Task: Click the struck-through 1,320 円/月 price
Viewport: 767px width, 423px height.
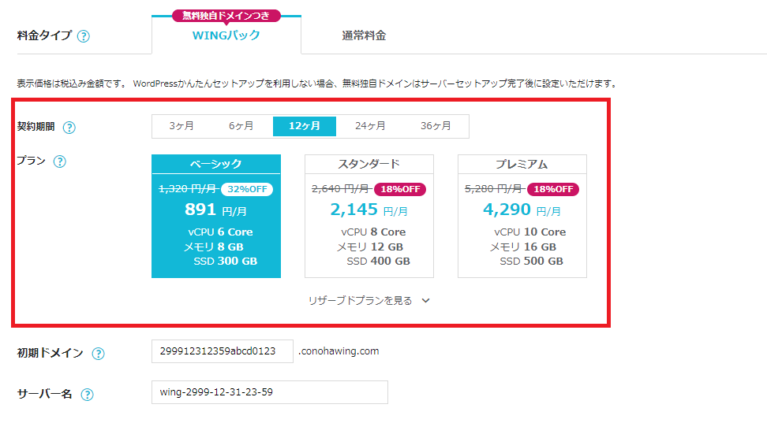Action: (x=189, y=189)
